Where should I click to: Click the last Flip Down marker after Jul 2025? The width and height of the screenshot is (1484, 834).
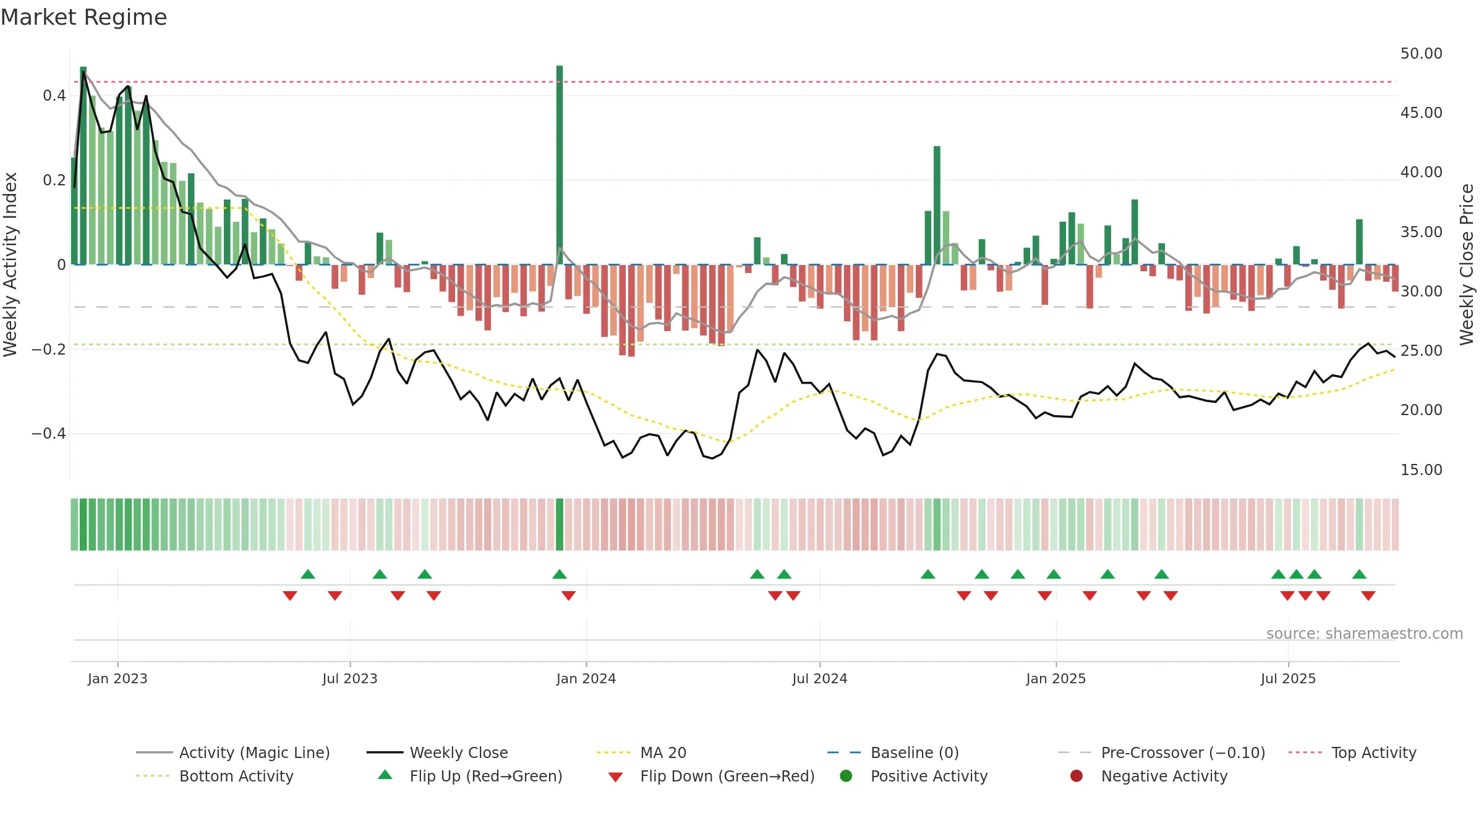pos(1368,596)
